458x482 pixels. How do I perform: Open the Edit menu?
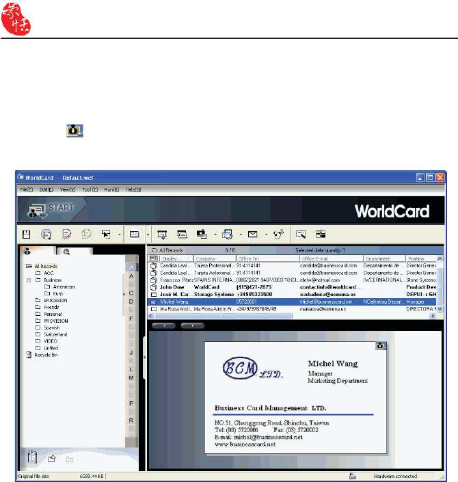pyautogui.click(x=46, y=189)
